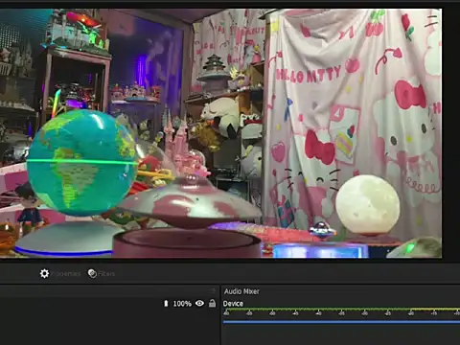Click the video preview canvas
Viewport: 460px width, 345px height.
(220, 133)
